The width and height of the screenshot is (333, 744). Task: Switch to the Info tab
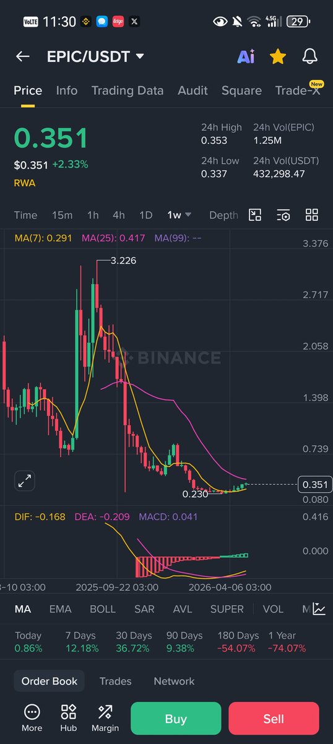67,91
